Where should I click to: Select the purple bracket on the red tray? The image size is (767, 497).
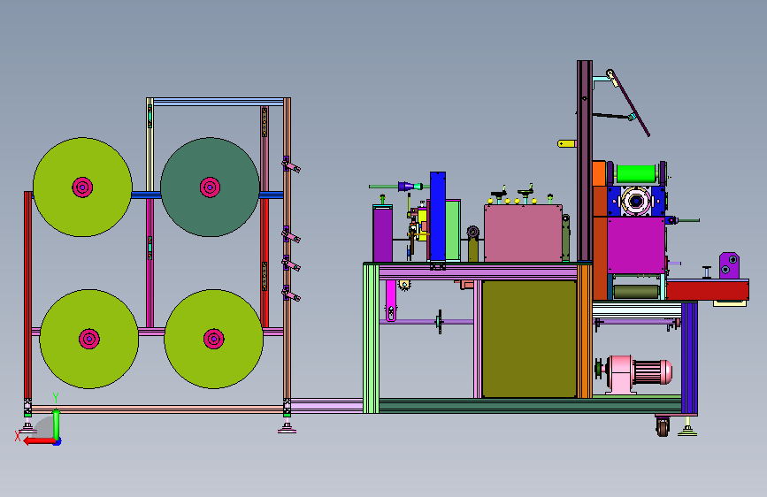pos(729,265)
